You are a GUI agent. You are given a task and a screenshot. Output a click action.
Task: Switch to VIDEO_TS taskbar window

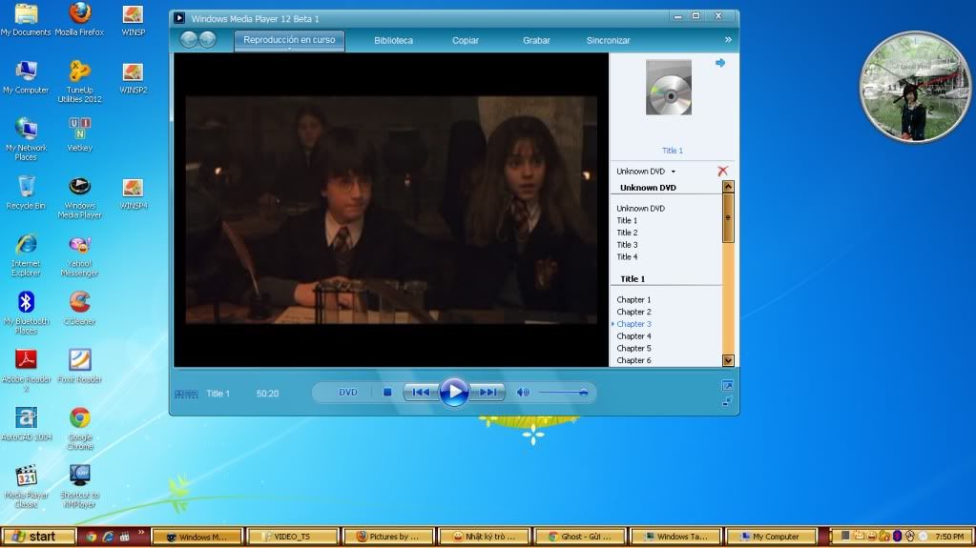pyautogui.click(x=293, y=537)
